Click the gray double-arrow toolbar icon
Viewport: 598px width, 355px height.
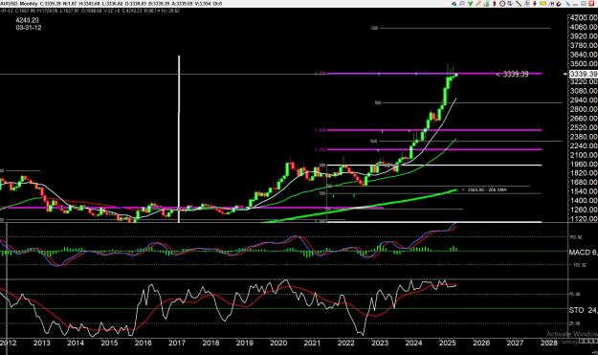pos(510,4)
